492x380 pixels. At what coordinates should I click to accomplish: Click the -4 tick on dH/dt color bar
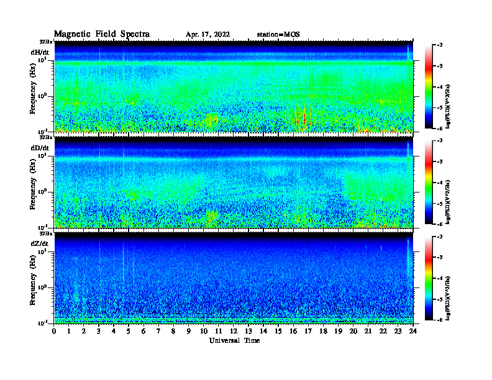[x=440, y=87]
